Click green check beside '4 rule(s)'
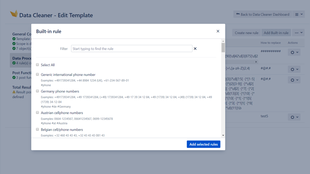Image resolution: width=310 pixels, height=174 pixels. (14, 63)
